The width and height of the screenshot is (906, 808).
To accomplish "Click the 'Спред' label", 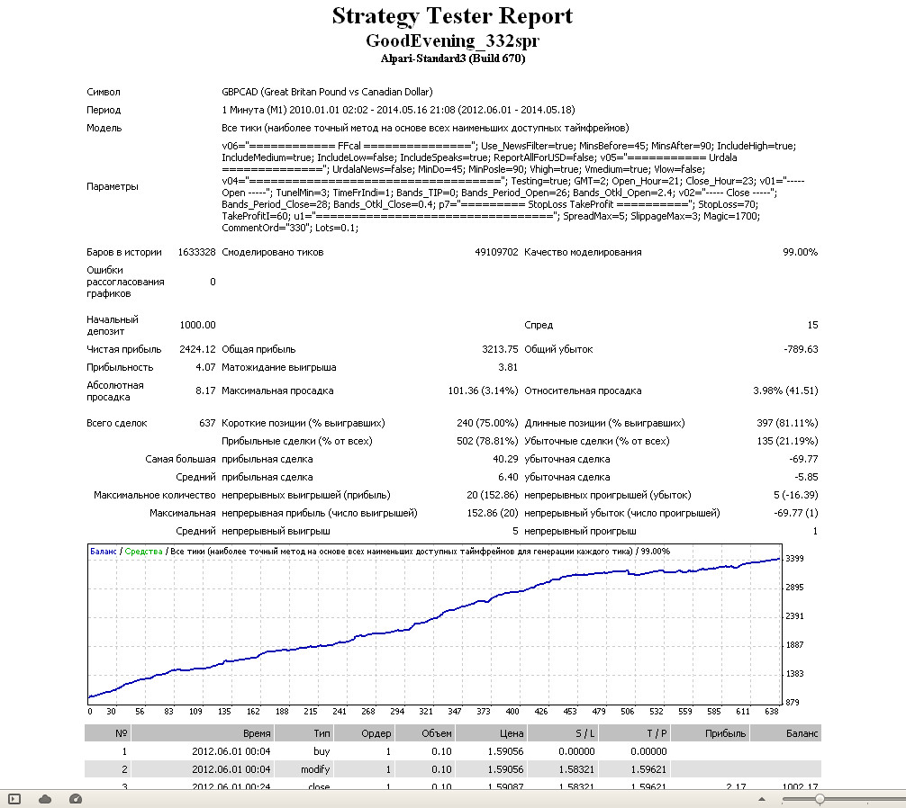I will pos(539,325).
